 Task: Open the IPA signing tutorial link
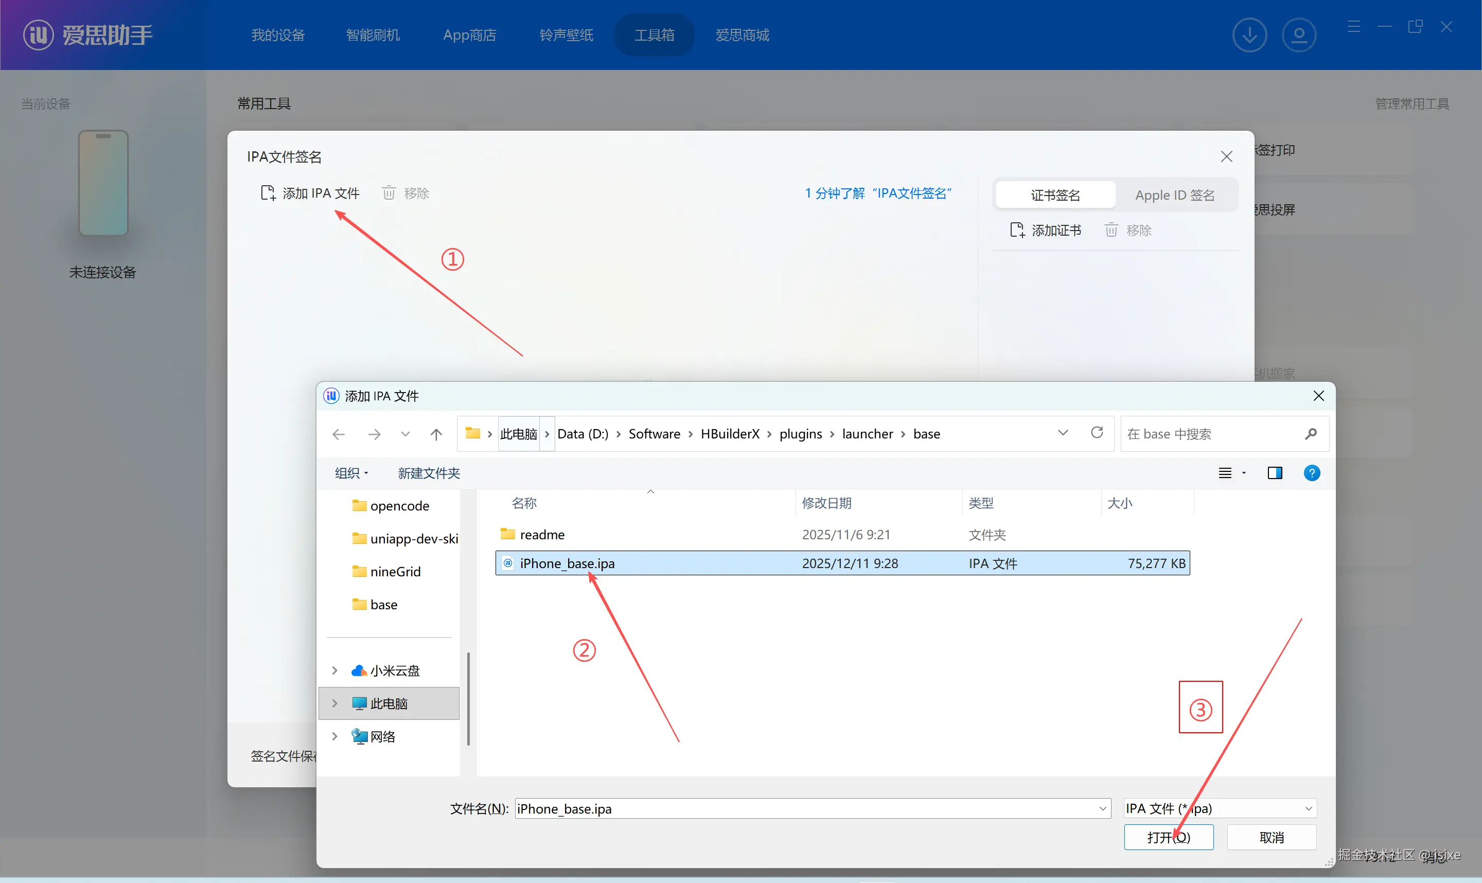pyautogui.click(x=878, y=193)
